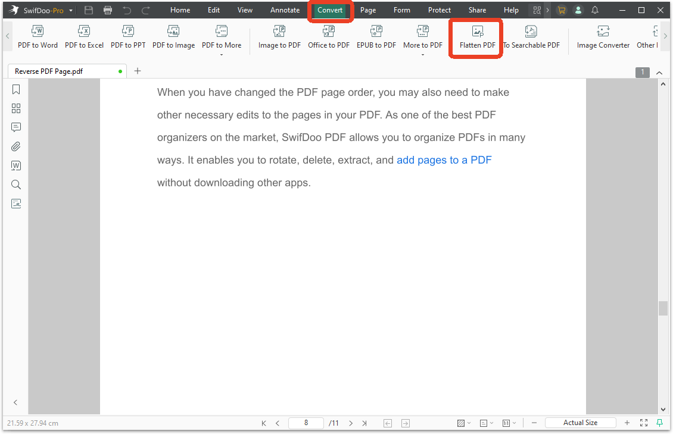Open the PDF to PPT converter

(128, 37)
